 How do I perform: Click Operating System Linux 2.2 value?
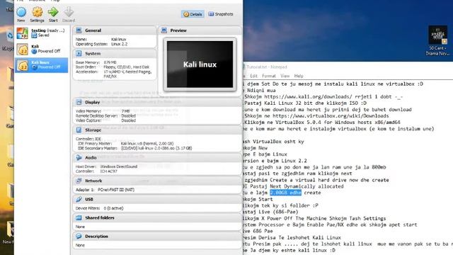pyautogui.click(x=120, y=44)
